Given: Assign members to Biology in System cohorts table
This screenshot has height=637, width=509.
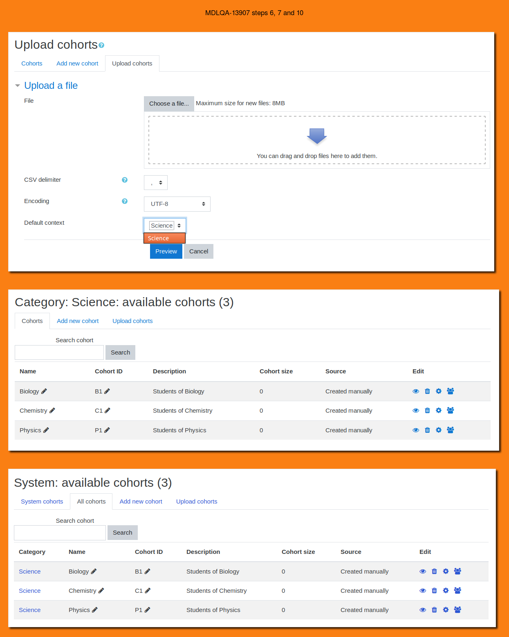Looking at the screenshot, I should point(457,571).
